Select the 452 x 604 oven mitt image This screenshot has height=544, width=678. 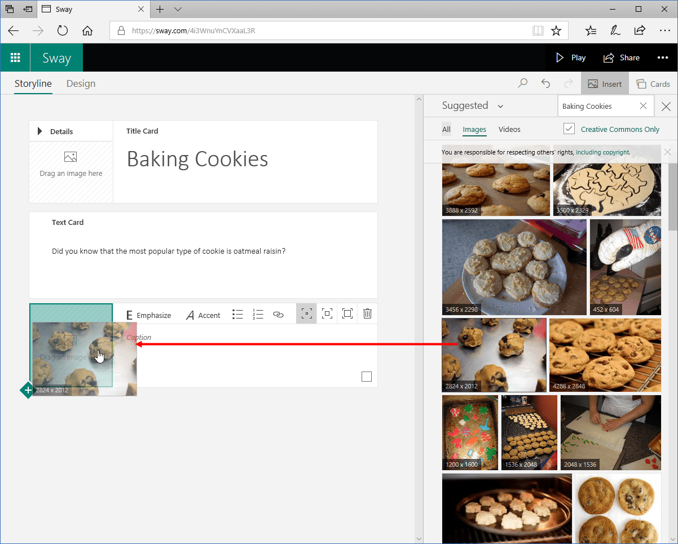tap(626, 267)
